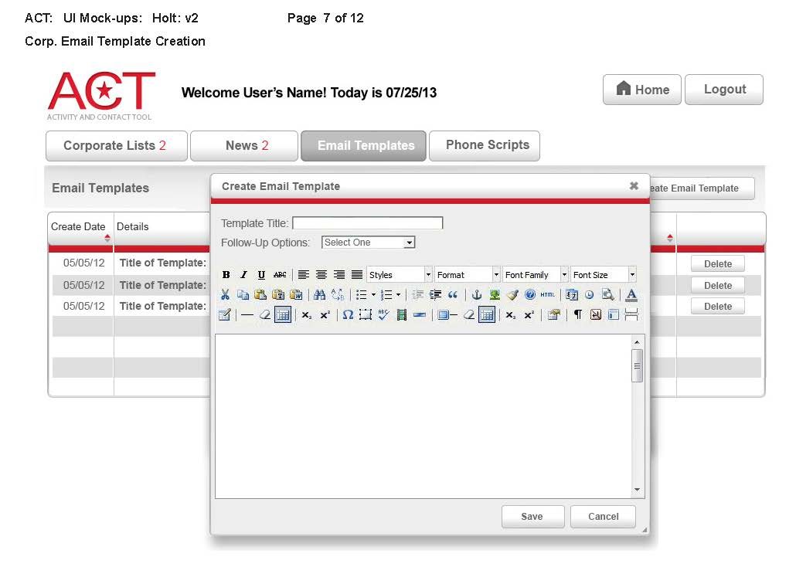This screenshot has width=796, height=577.
Task: Select the scissors cut icon
Action: click(226, 295)
